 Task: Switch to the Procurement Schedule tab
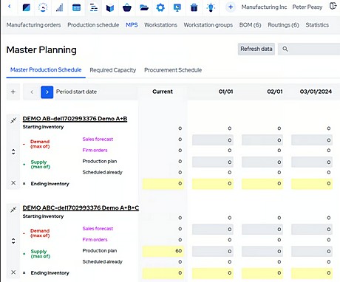173,70
